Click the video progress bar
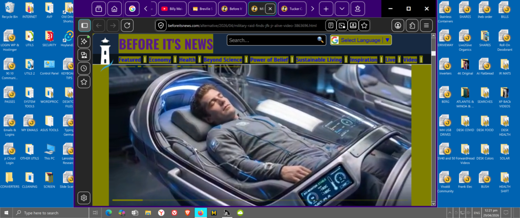 259,200
